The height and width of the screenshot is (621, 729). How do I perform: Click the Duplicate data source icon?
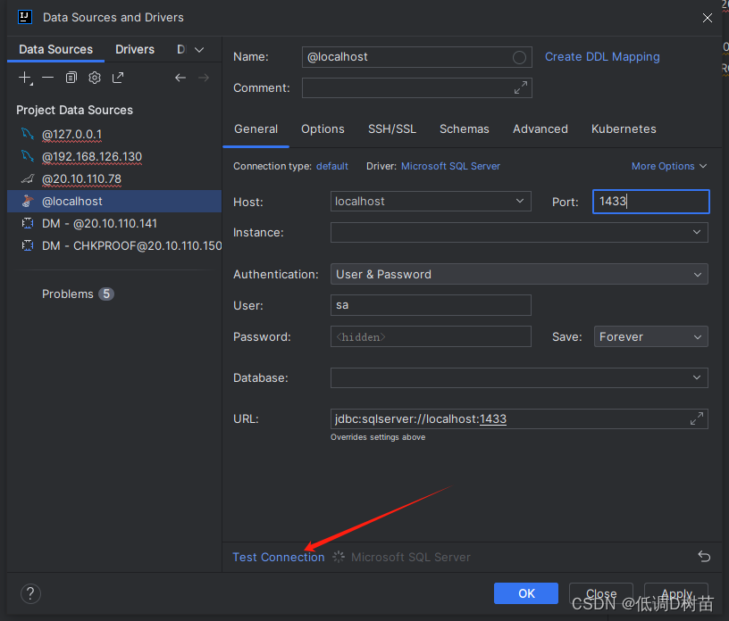coord(71,78)
